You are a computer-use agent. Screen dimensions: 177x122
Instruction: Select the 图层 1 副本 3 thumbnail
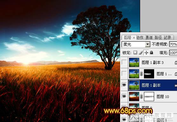tap(134, 62)
